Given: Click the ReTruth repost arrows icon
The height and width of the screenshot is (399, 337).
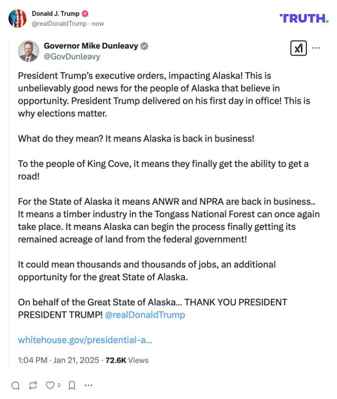Looking at the screenshot, I should [32, 385].
